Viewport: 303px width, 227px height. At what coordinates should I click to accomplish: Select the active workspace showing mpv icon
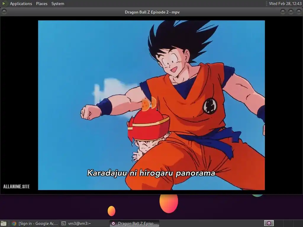pyautogui.click(x=269, y=223)
